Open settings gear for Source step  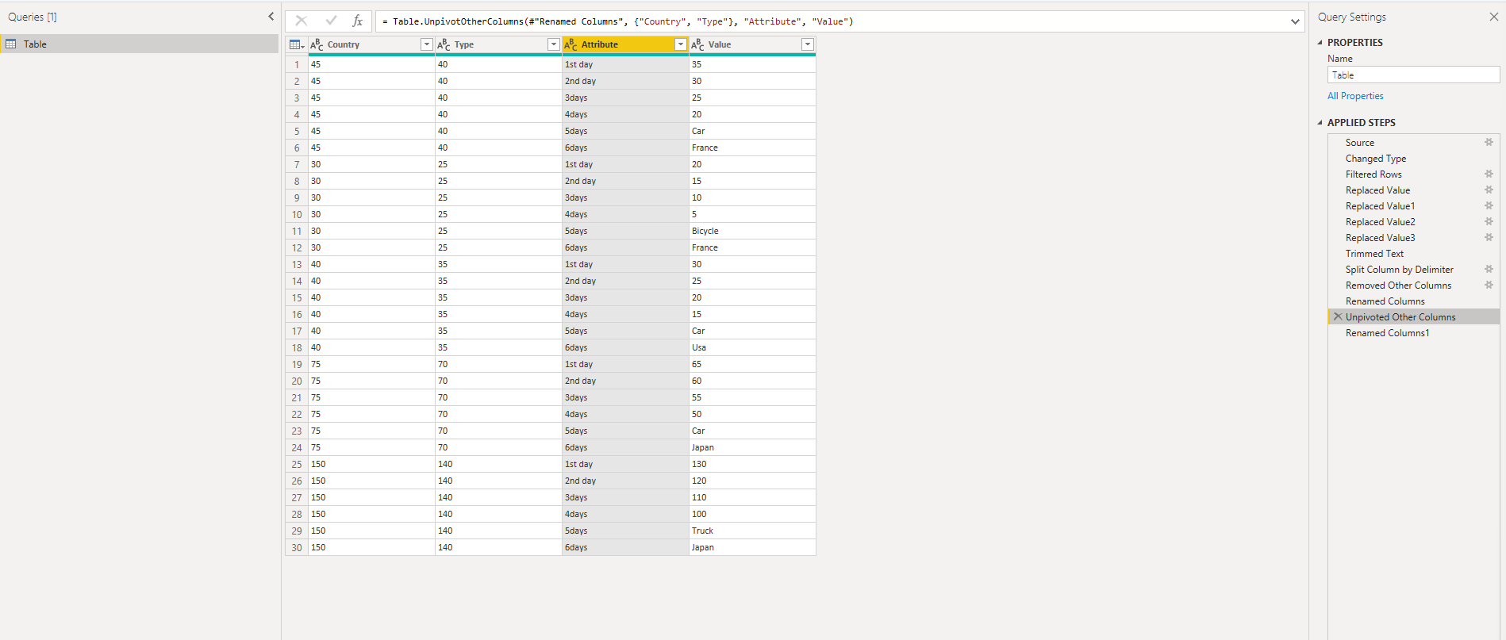(x=1489, y=143)
